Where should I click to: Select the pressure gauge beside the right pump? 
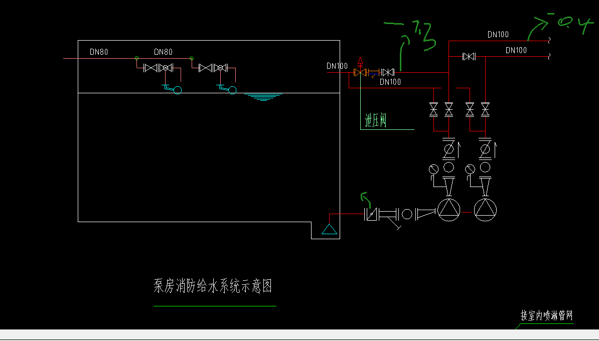pos(470,168)
